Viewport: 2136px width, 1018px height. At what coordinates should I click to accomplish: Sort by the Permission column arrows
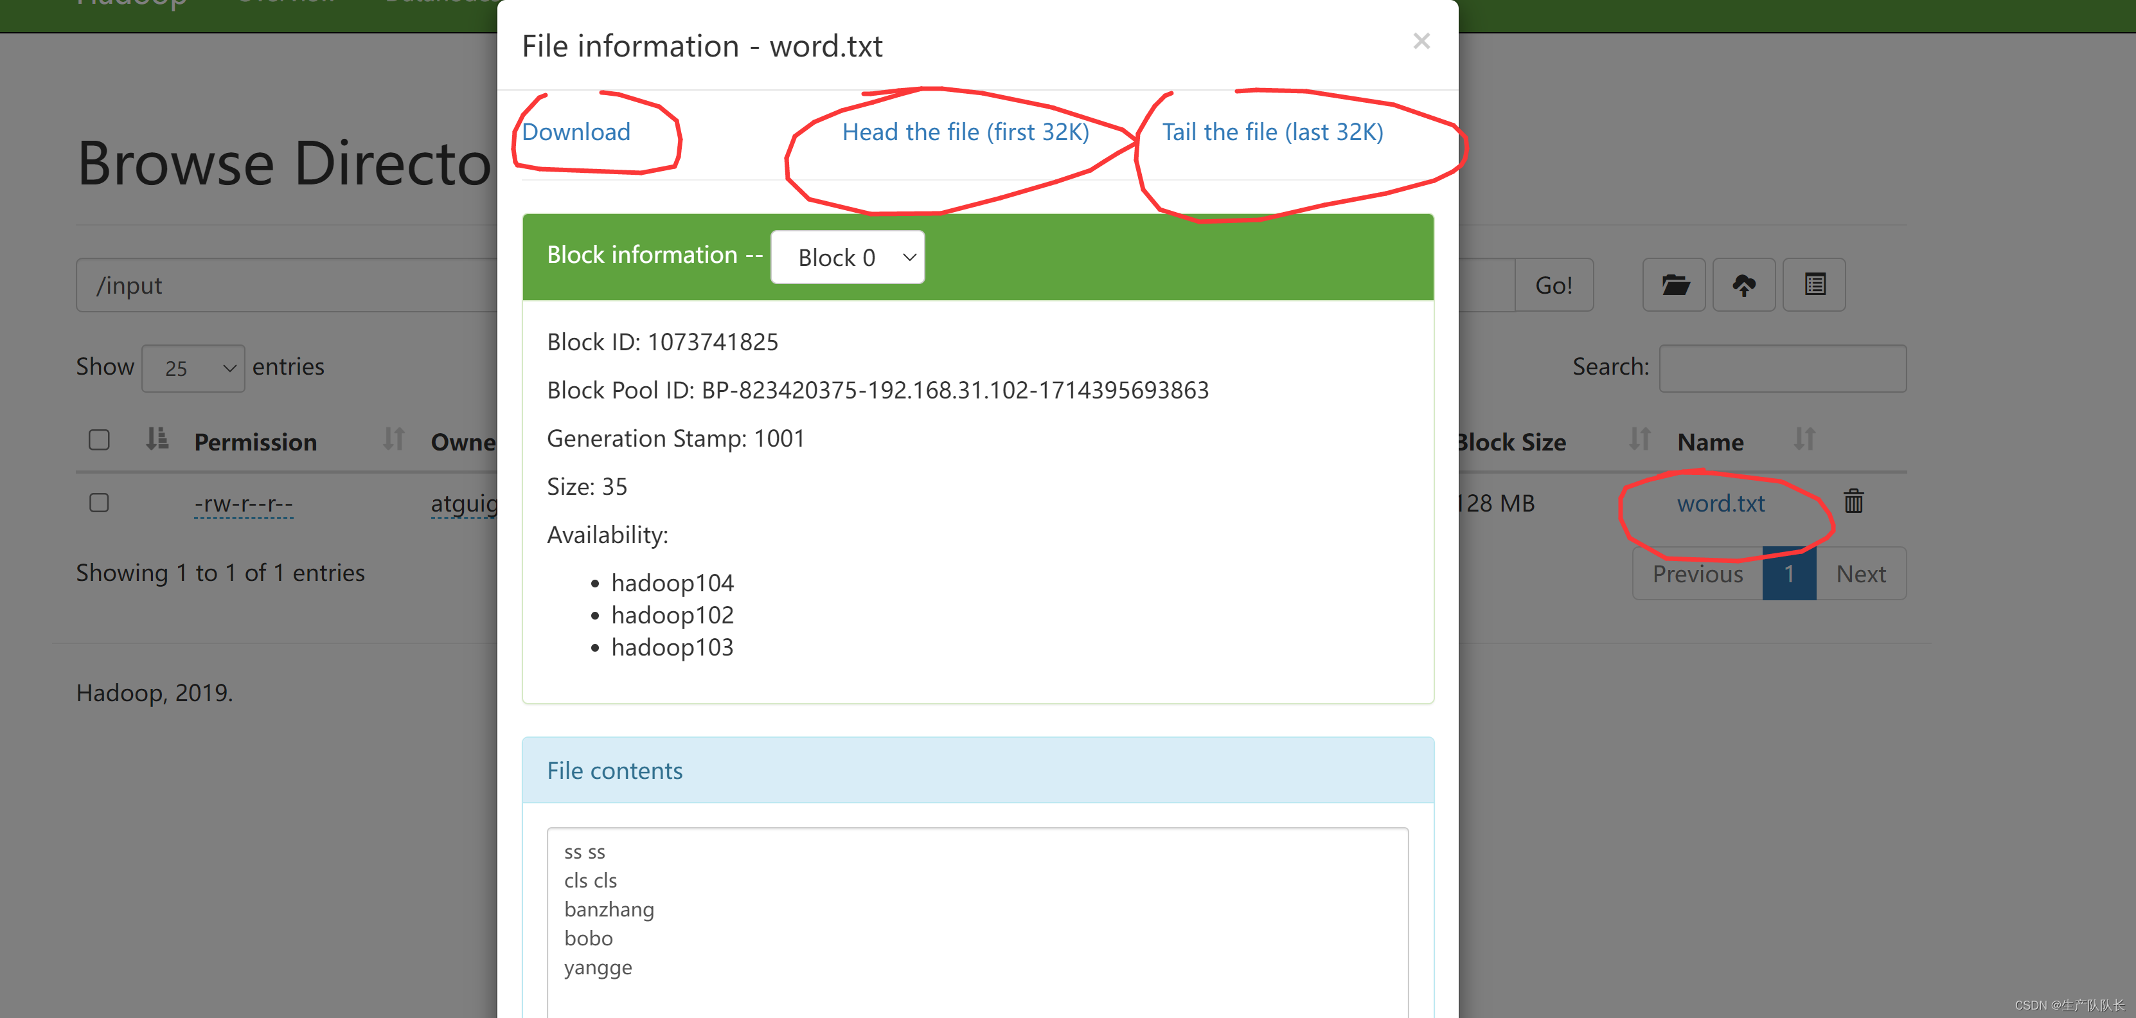[394, 438]
